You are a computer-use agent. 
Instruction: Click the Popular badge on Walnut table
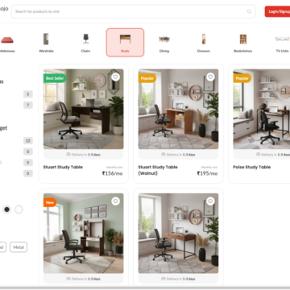147,78
